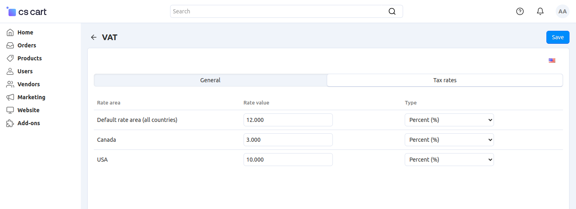
Task: Click the Add-ons puzzle icon
Action: coord(10,123)
